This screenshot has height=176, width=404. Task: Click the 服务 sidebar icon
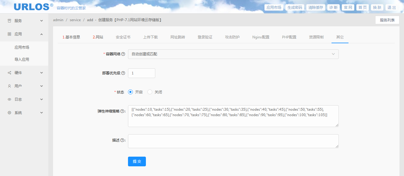point(9,21)
